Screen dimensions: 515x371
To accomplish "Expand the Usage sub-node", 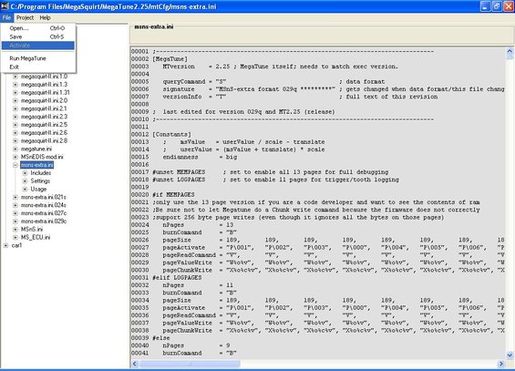I will coord(25,189).
